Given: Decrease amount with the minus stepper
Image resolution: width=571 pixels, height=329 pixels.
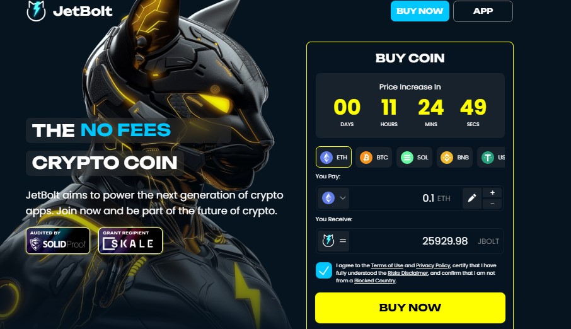Looking at the screenshot, I should pyautogui.click(x=492, y=204).
